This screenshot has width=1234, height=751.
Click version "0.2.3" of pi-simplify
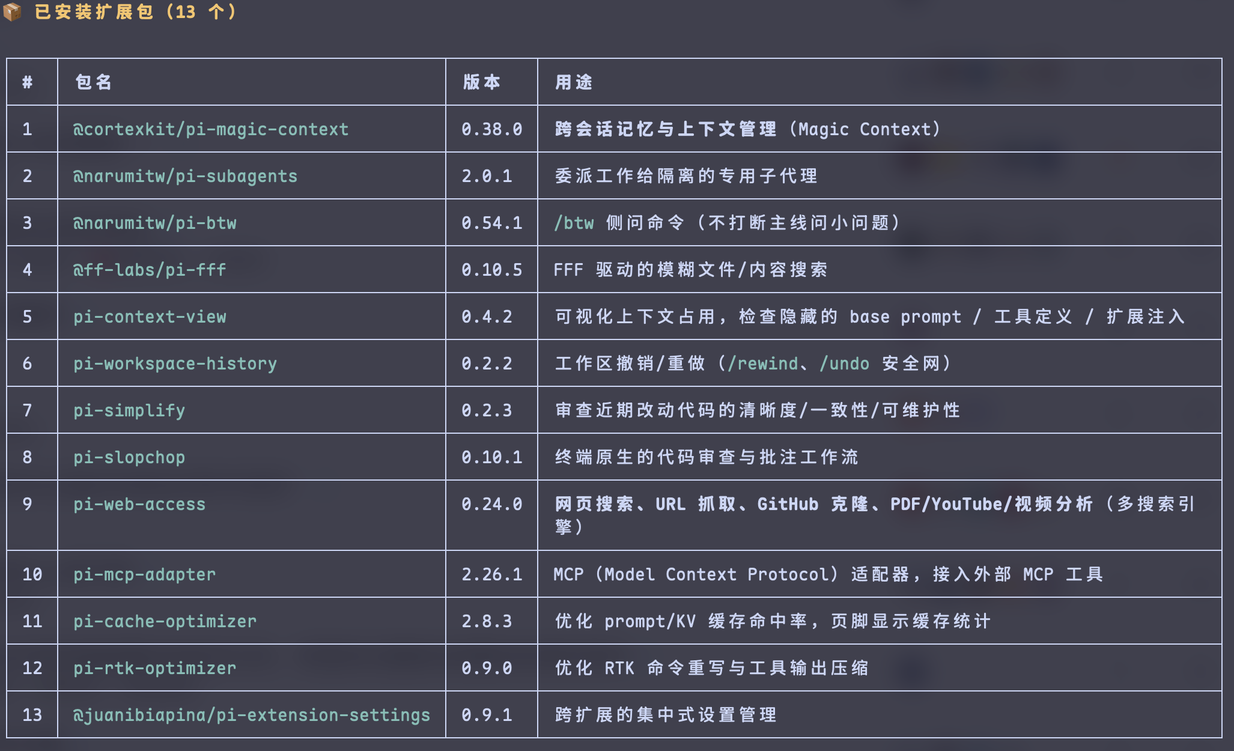click(x=487, y=410)
